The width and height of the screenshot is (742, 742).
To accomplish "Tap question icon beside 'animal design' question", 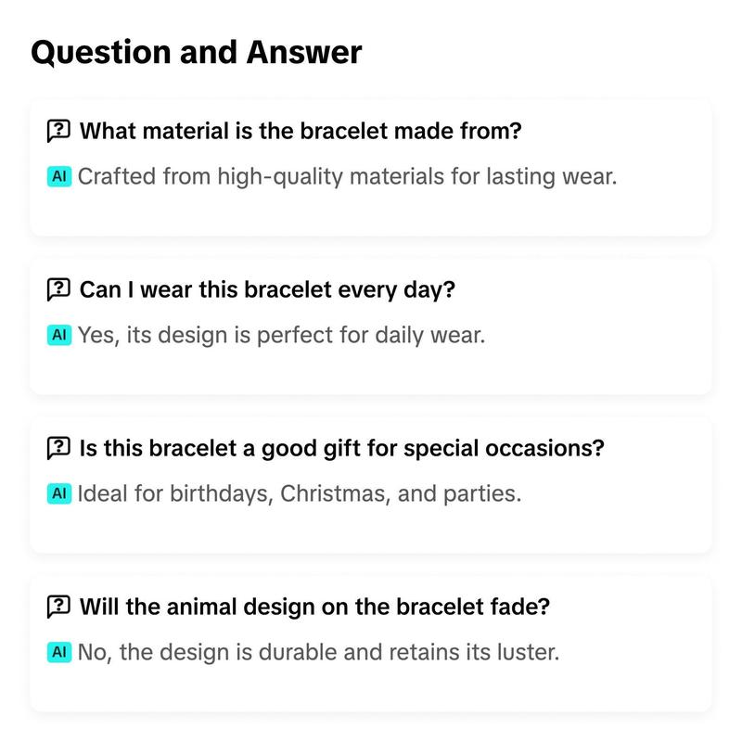I will pyautogui.click(x=58, y=607).
